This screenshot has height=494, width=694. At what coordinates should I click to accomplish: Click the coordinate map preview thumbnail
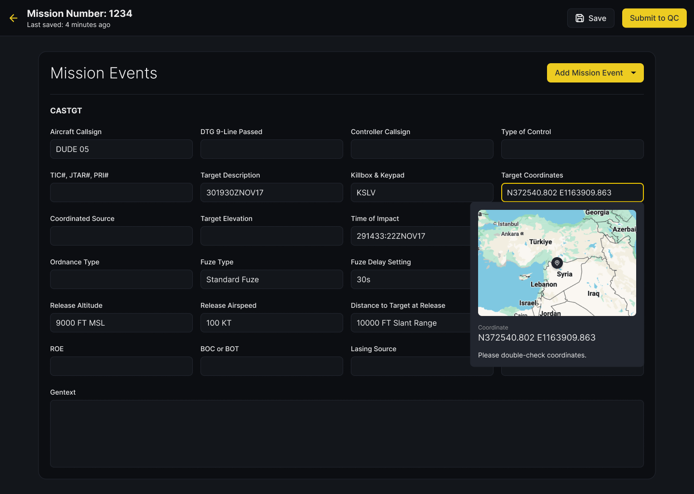tap(557, 263)
